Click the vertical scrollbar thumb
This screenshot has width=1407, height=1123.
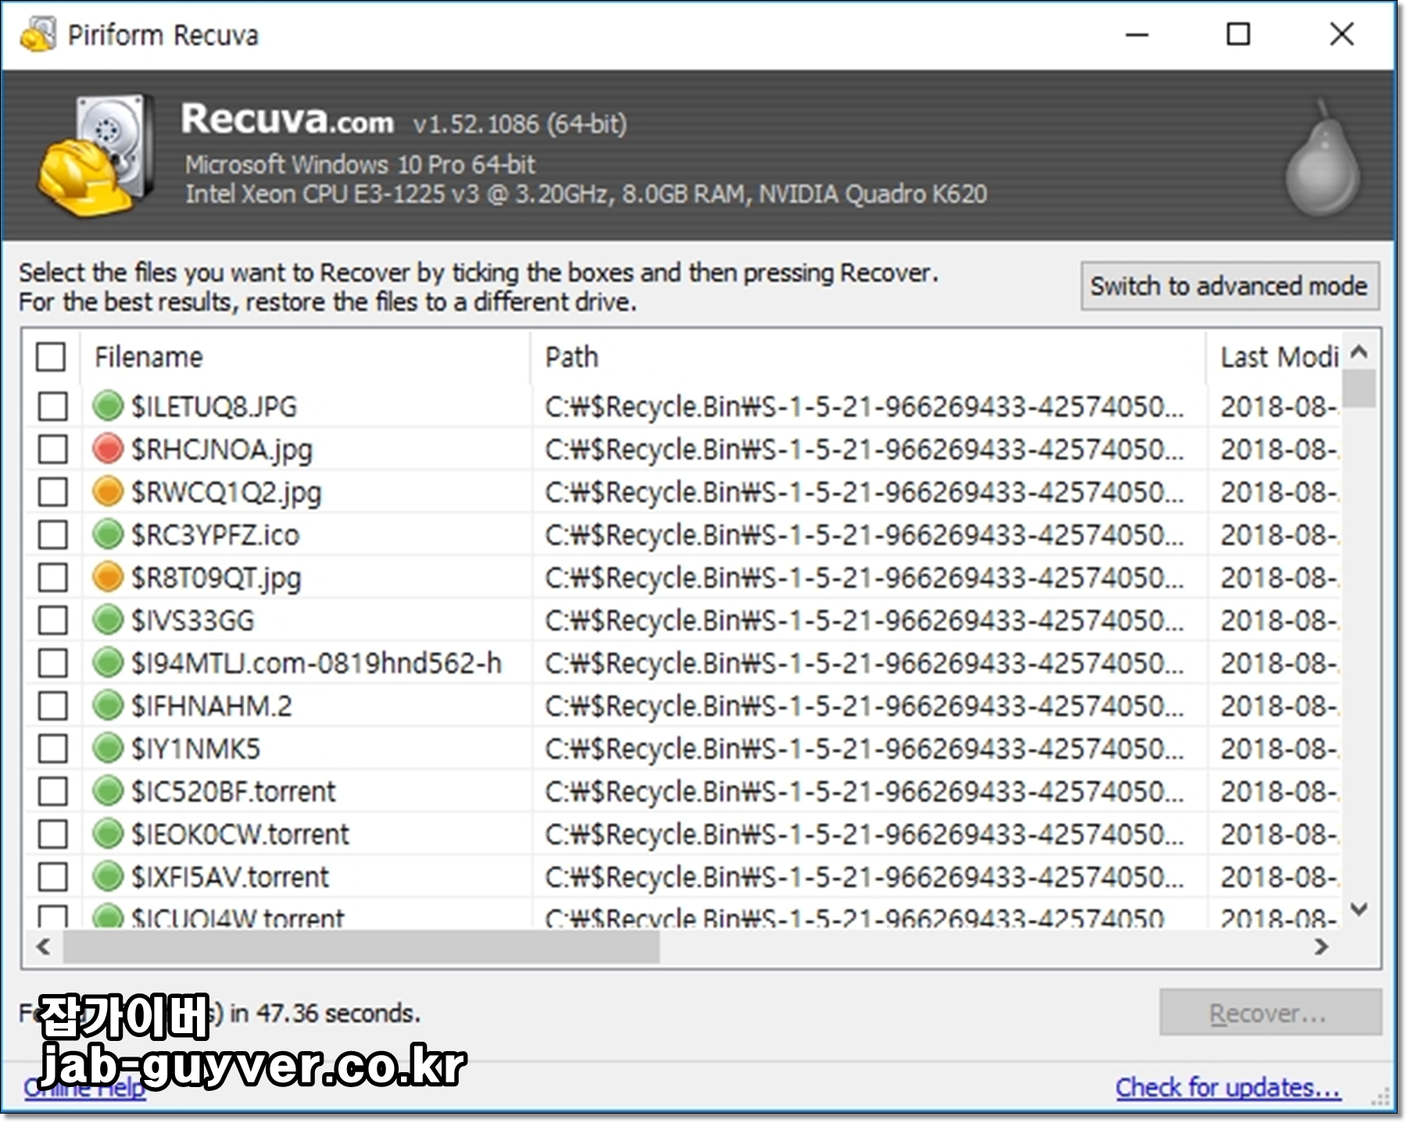(x=1359, y=388)
